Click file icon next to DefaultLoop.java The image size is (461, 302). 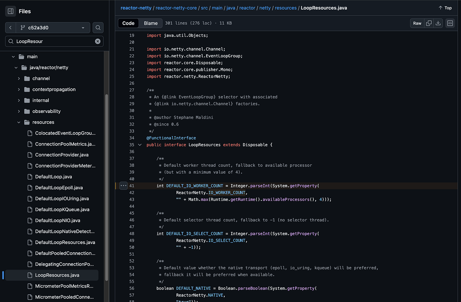coord(30,177)
